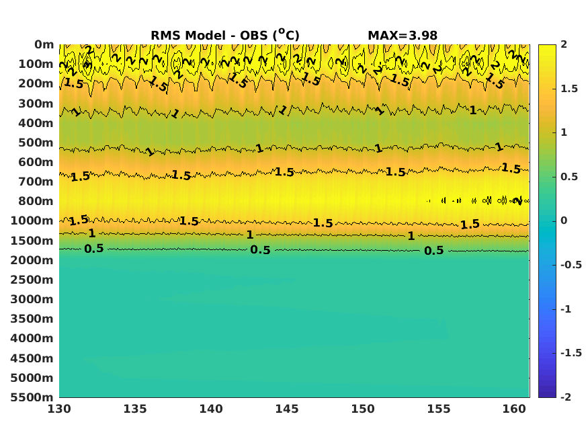This screenshot has height=441, width=588.
Task: Click the x-axis tick label '150'
Action: [363, 409]
